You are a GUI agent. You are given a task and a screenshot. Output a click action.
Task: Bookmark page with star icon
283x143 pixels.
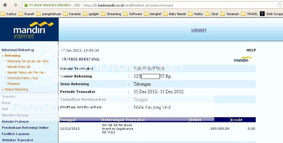(280, 5)
